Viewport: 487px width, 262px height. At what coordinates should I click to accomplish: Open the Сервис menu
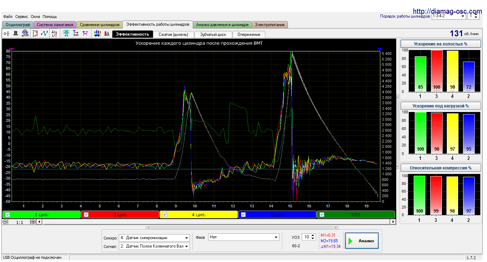(22, 17)
